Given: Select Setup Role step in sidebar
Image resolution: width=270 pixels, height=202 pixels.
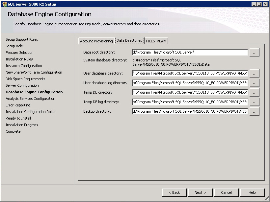Looking at the screenshot, I should point(14,46).
